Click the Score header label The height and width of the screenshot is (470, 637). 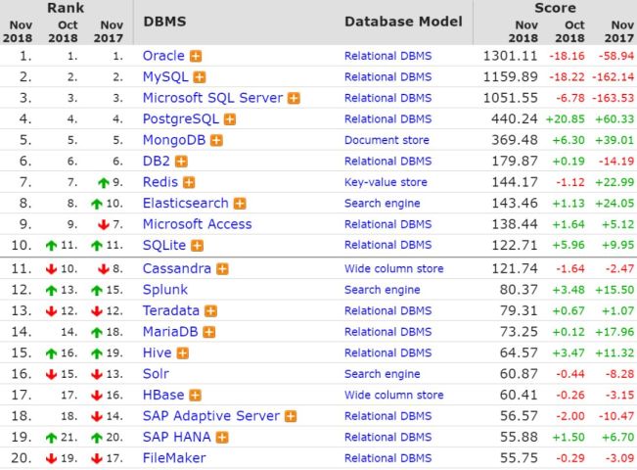pyautogui.click(x=556, y=8)
